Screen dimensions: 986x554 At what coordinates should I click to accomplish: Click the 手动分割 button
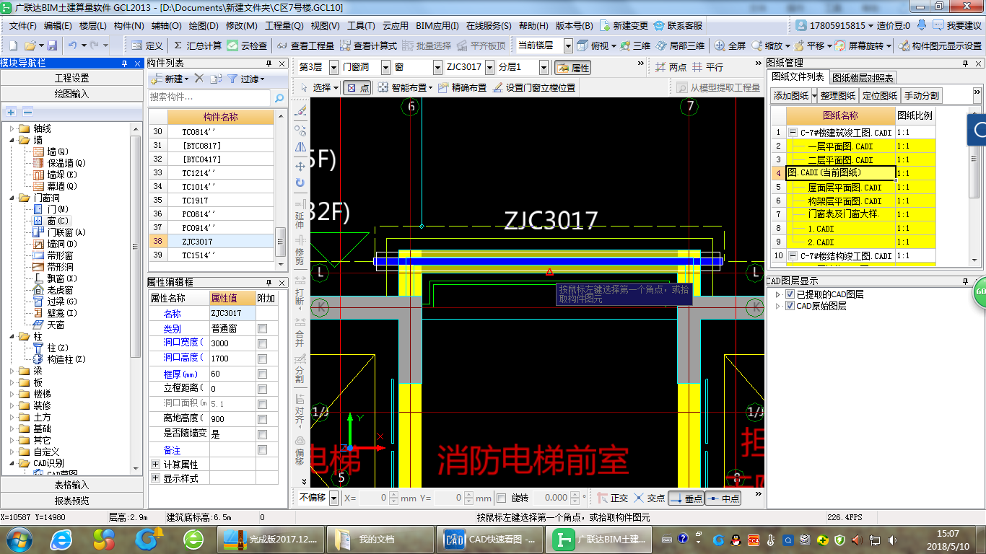(x=922, y=95)
